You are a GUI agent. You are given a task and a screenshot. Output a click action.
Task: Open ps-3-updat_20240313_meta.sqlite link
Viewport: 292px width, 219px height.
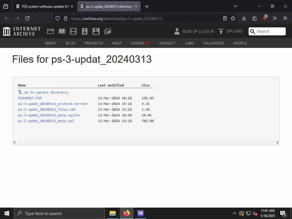[49, 115]
